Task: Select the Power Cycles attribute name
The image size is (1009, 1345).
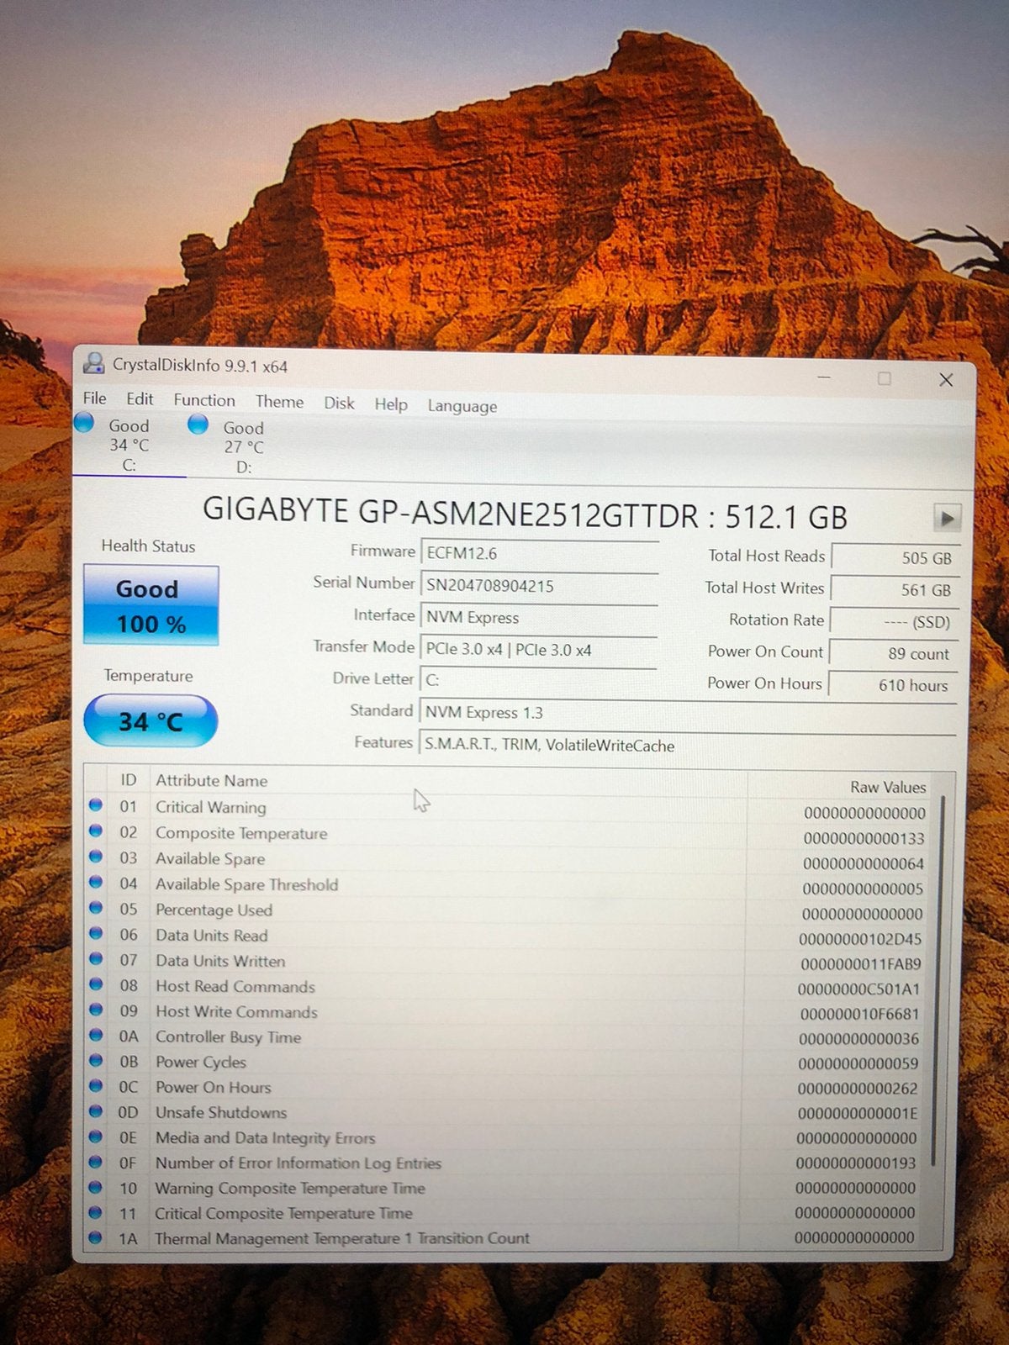Action: click(201, 1062)
